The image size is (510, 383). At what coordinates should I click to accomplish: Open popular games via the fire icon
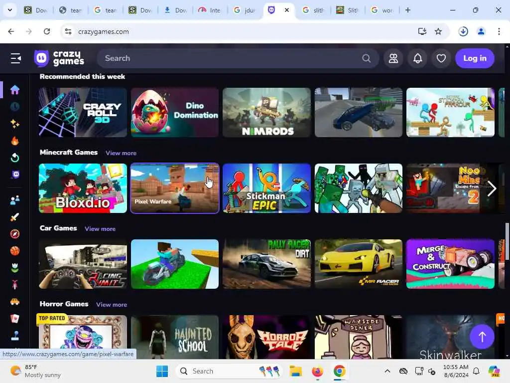pyautogui.click(x=14, y=141)
